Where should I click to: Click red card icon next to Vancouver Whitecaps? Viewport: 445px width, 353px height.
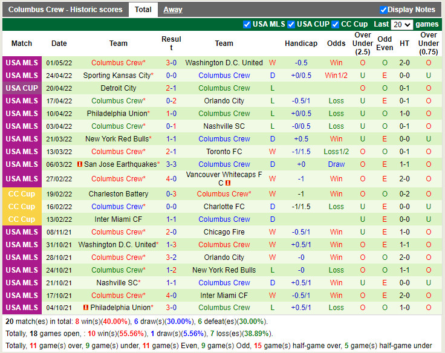pos(228,183)
